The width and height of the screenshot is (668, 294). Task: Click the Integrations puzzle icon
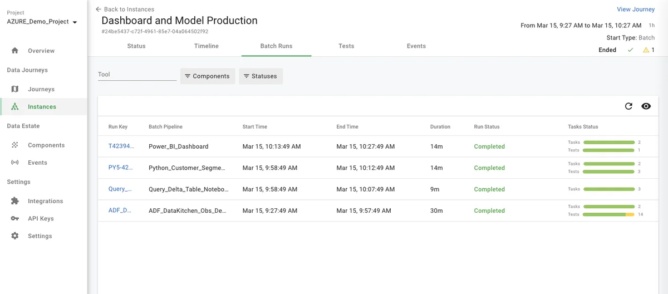[15, 201]
